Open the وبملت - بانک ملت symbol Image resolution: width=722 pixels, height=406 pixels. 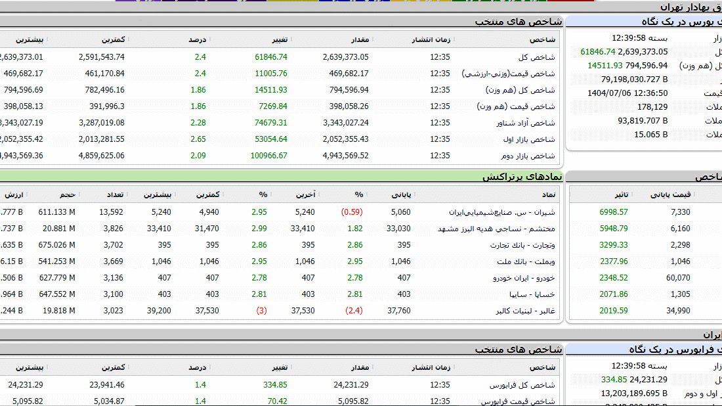[x=526, y=261]
